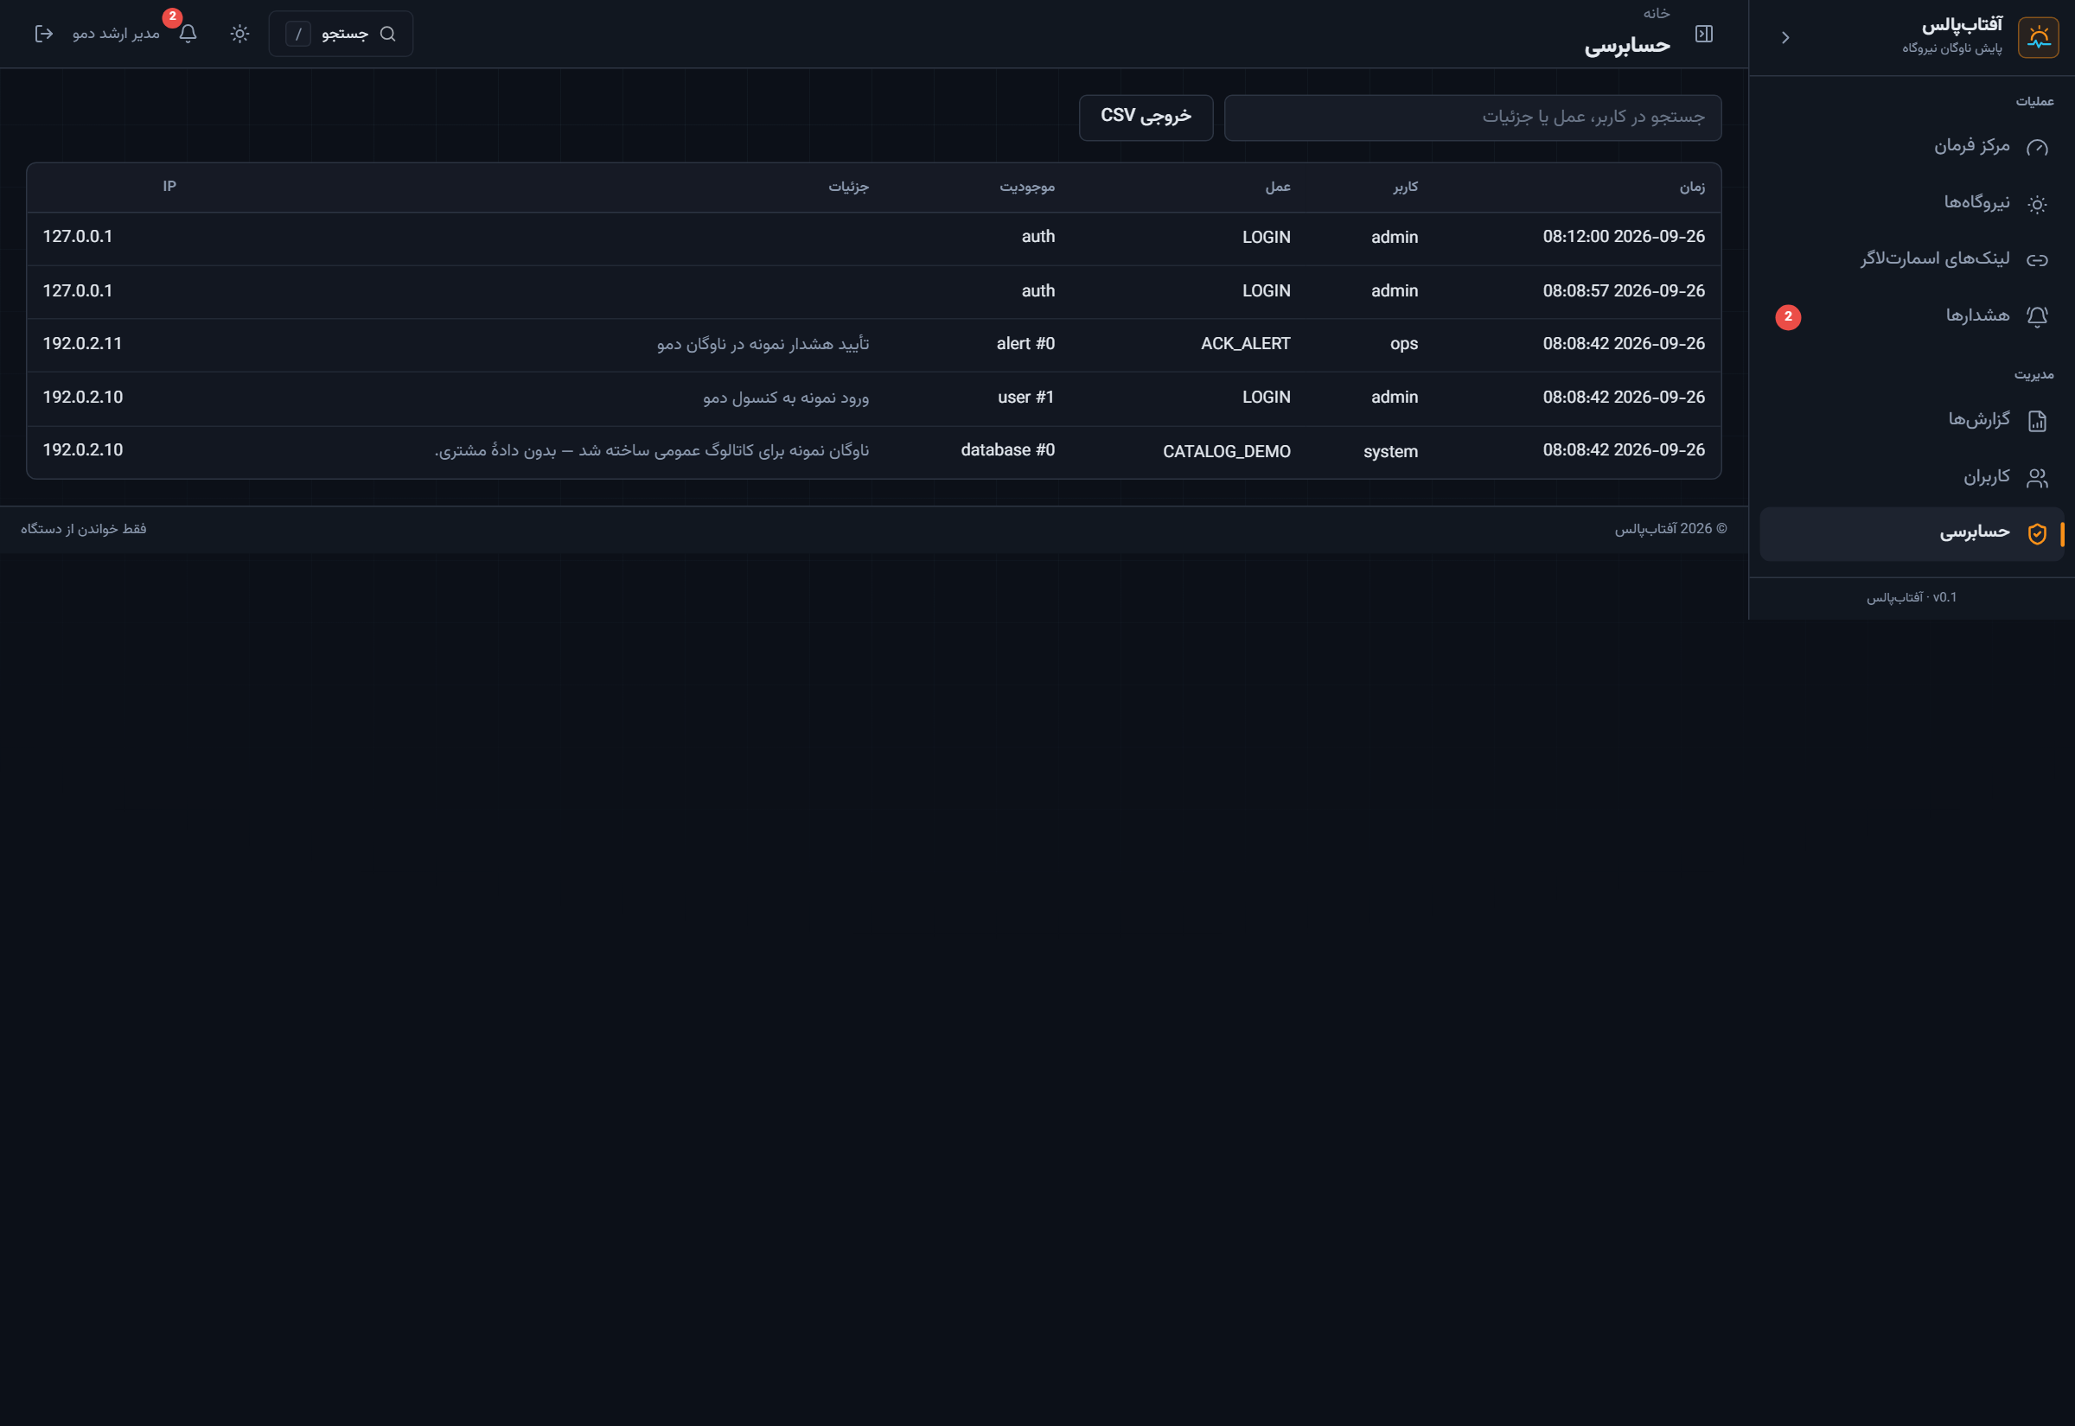Open کاربران users page
This screenshot has height=1426, width=2075.
click(x=1912, y=477)
